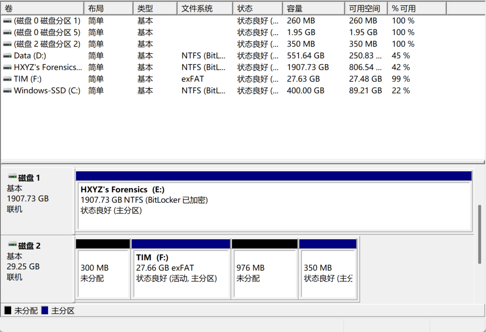Sort by the 布局 column header
This screenshot has height=332, width=486.
click(x=109, y=8)
